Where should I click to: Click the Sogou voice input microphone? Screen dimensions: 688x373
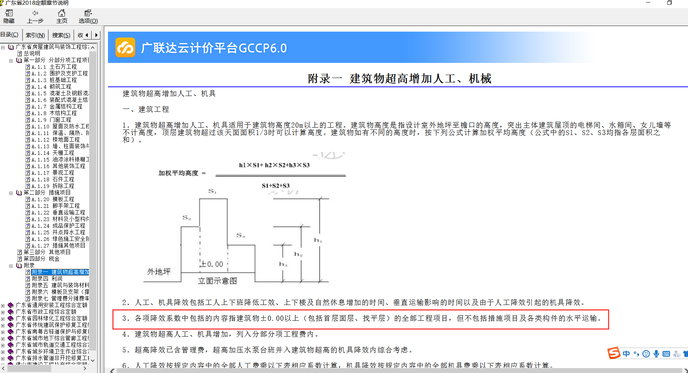[x=656, y=354]
